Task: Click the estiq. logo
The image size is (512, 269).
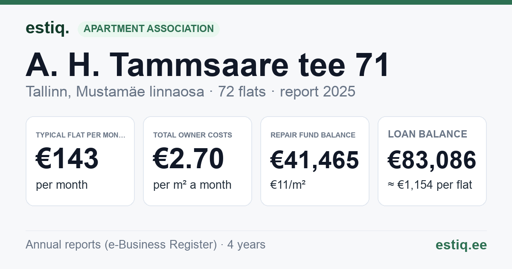Action: tap(47, 28)
